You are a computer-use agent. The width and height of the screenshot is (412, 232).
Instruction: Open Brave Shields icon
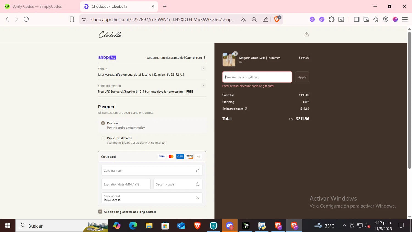277,19
